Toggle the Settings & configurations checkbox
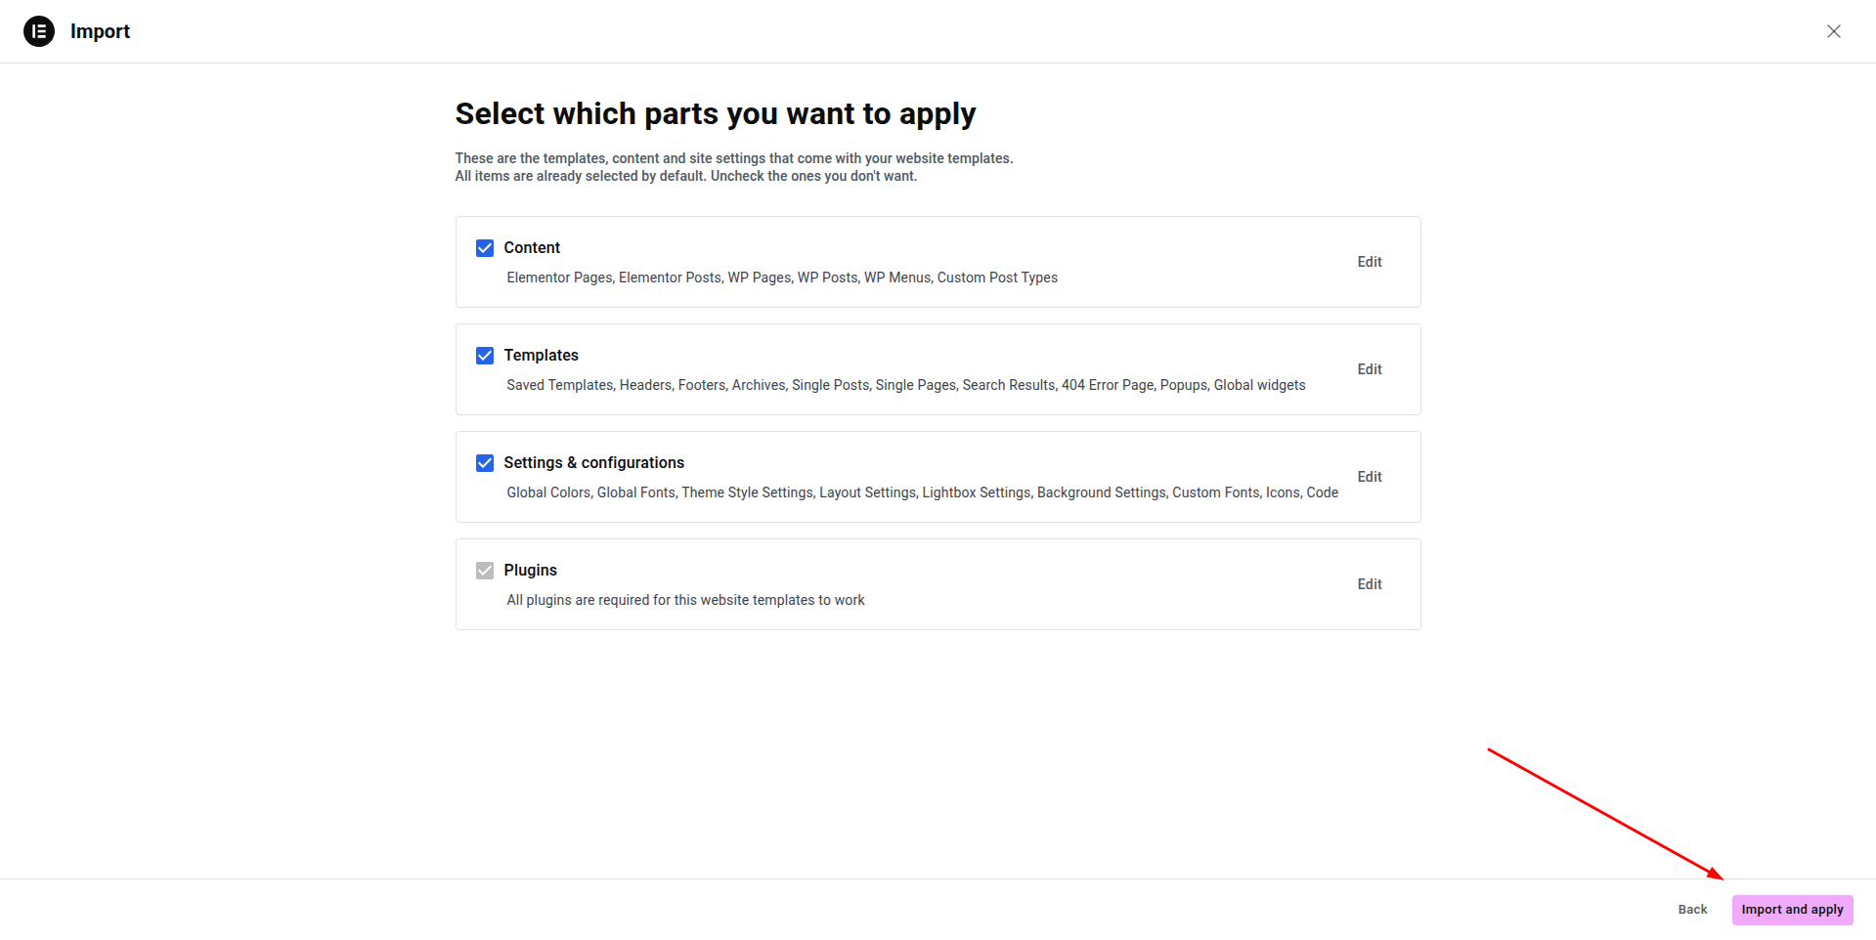This screenshot has width=1876, height=940. pyautogui.click(x=485, y=463)
